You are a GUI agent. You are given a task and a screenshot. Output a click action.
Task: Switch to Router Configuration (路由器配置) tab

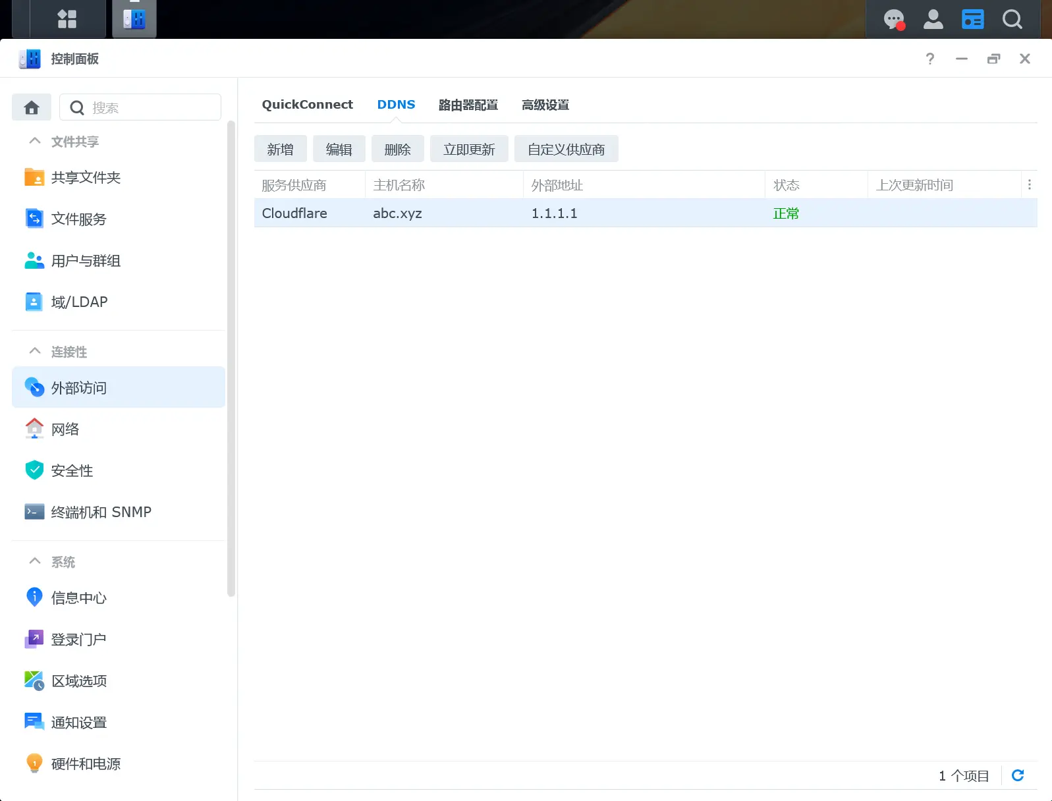[x=468, y=105]
